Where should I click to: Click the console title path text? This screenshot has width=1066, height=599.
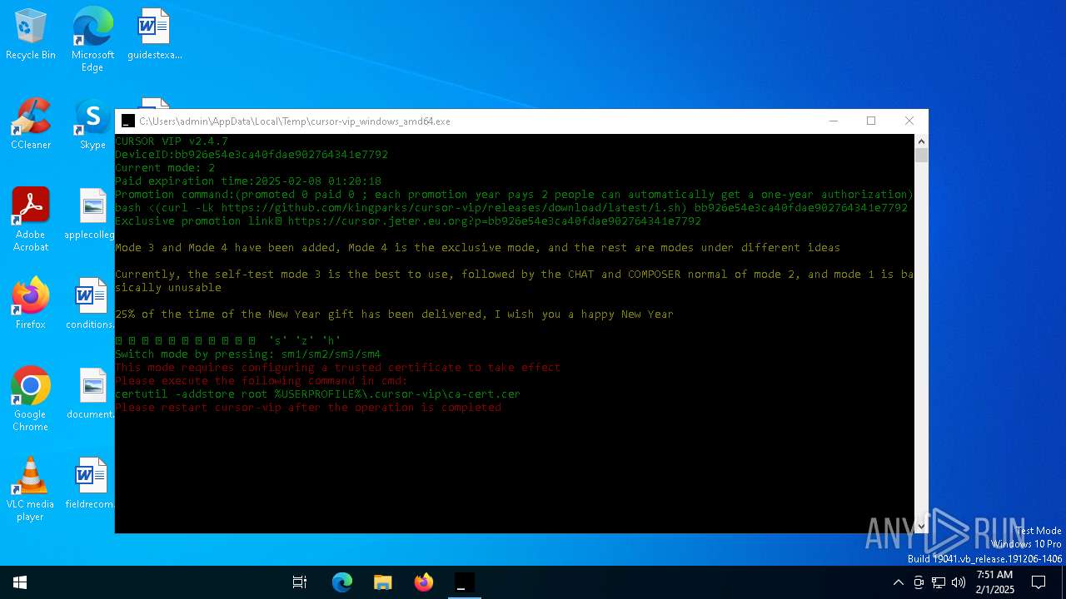click(295, 121)
